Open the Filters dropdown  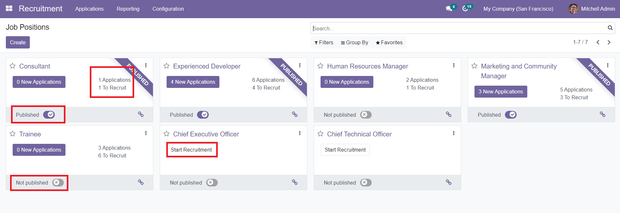point(323,42)
